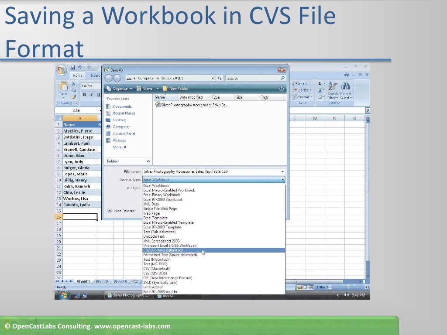Click the Silver Photography taskbar button
The image size is (447, 335).
pyautogui.click(x=128, y=295)
